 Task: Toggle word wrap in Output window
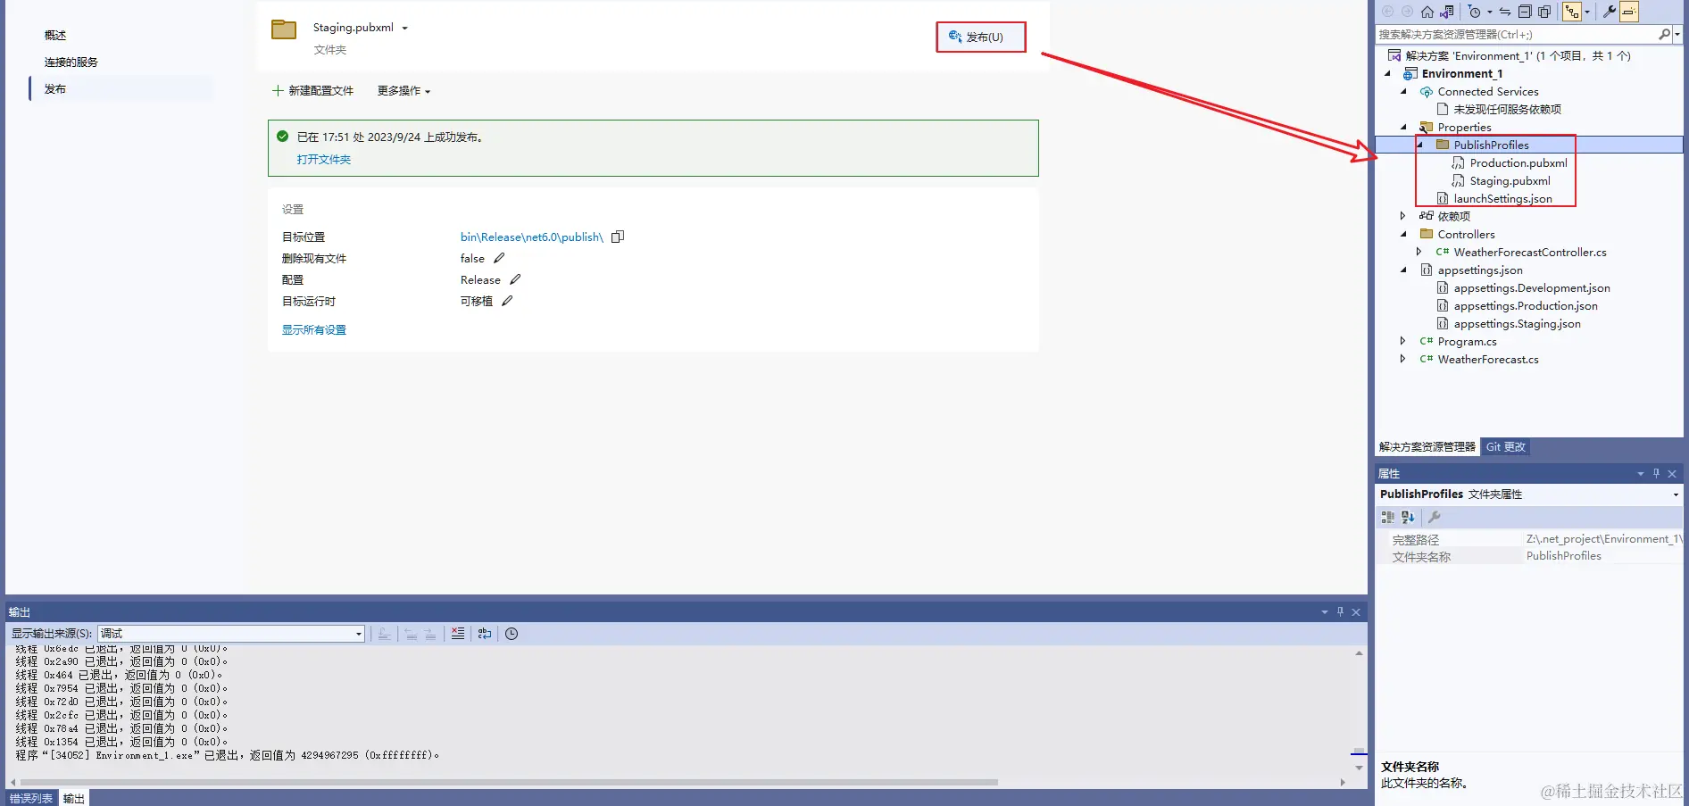(485, 634)
